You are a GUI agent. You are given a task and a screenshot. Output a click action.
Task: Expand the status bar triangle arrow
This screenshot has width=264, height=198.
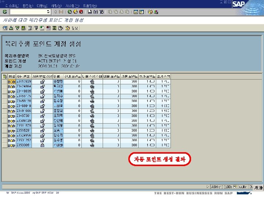(x=208, y=187)
